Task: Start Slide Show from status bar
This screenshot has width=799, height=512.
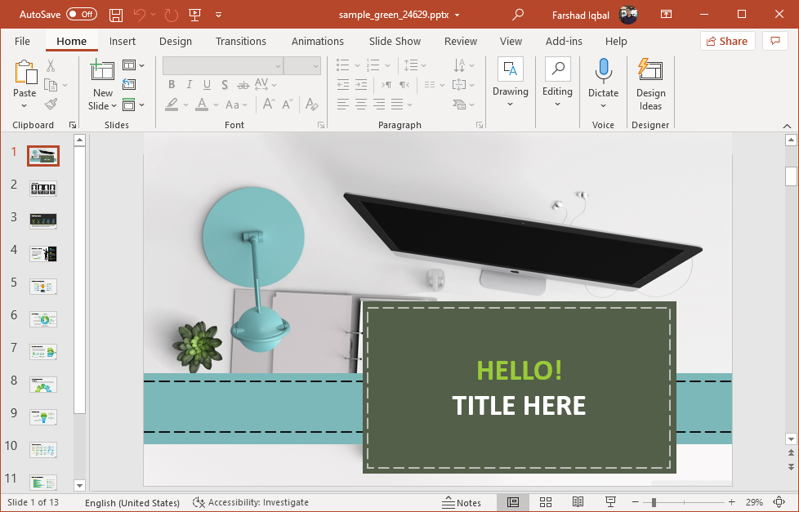Action: coord(610,502)
